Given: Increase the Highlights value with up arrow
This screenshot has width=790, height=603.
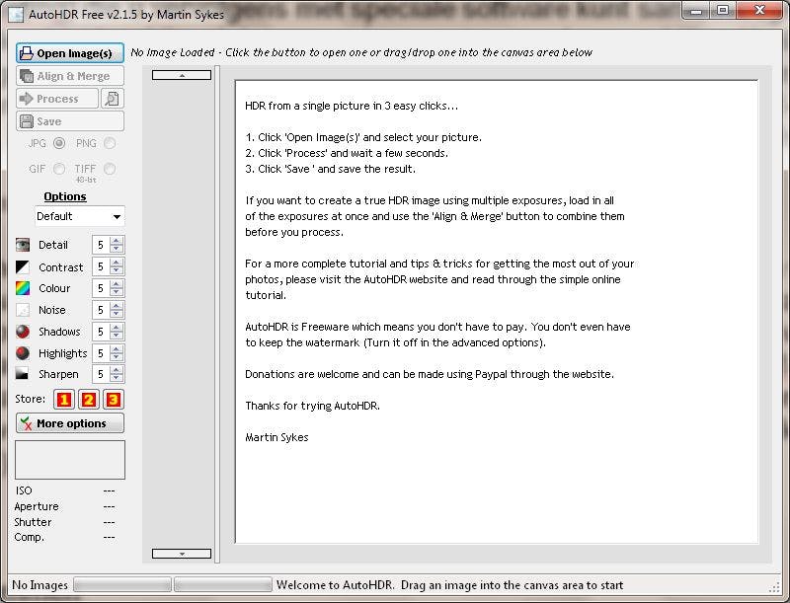Looking at the screenshot, I should [117, 349].
